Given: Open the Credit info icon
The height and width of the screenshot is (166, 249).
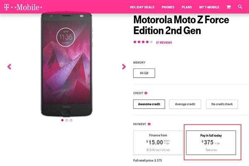Looking at the screenshot, I should click(x=146, y=93).
